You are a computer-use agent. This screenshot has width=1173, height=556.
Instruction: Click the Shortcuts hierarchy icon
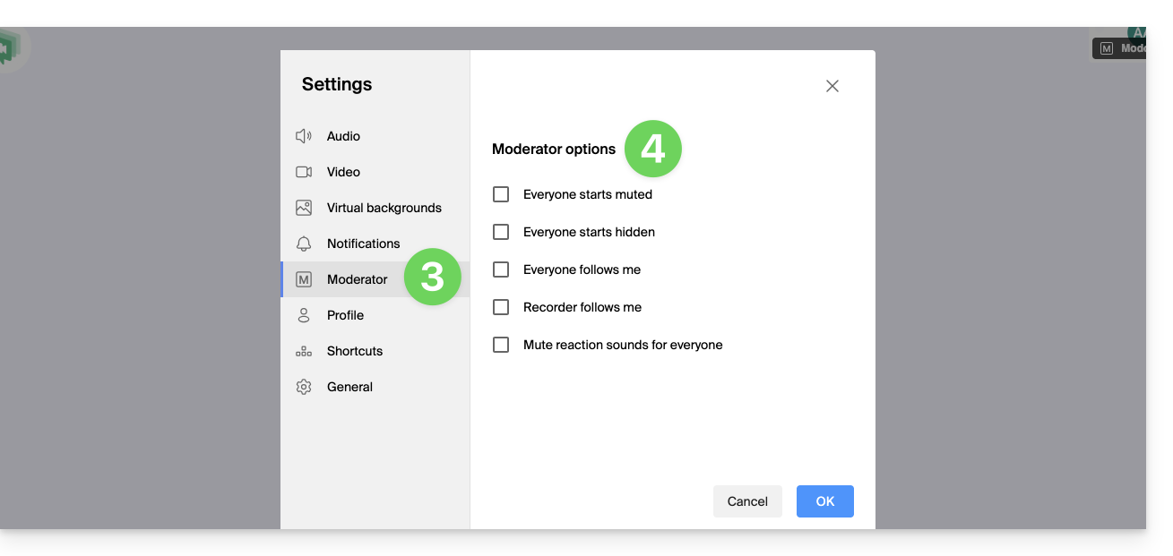pyautogui.click(x=304, y=351)
